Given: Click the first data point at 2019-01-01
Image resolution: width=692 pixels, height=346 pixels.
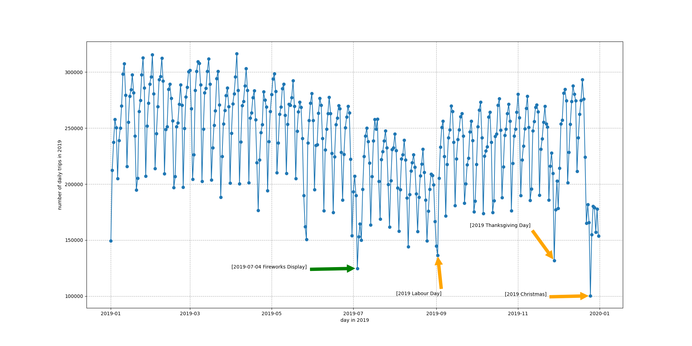Looking at the screenshot, I should 111,241.
